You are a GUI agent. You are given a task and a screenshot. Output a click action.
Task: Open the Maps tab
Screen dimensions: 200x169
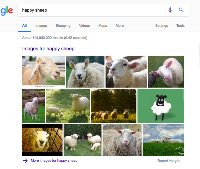coord(103,26)
